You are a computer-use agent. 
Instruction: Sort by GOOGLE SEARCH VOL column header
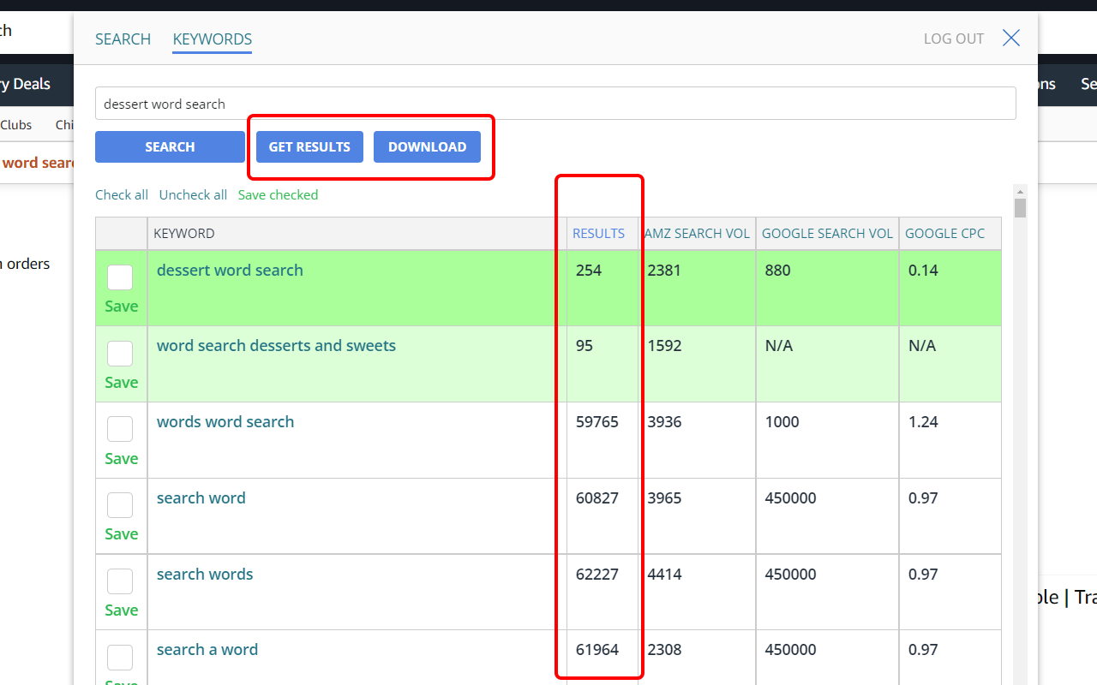(x=827, y=234)
